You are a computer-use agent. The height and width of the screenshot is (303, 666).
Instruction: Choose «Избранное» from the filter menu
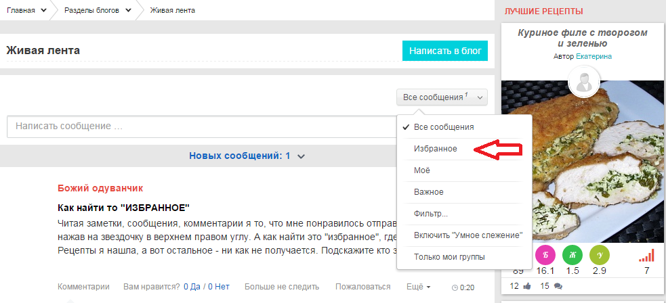(x=435, y=148)
